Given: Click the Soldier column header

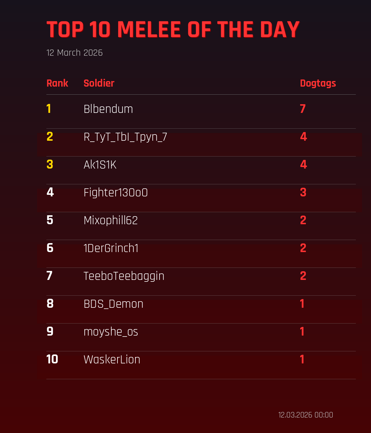Looking at the screenshot, I should (x=99, y=83).
